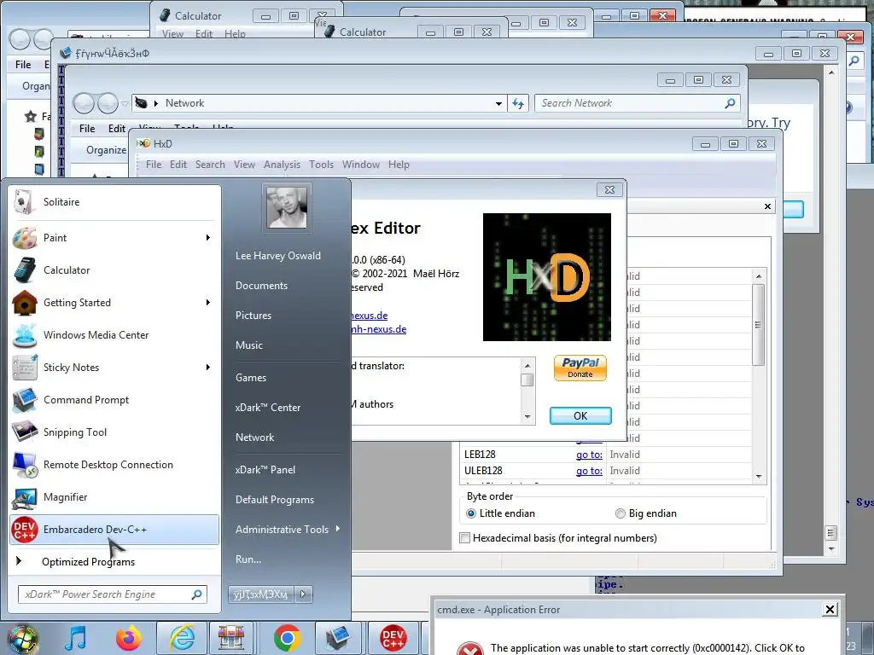
Task: Click search magnifier in Network search box
Action: click(x=730, y=103)
